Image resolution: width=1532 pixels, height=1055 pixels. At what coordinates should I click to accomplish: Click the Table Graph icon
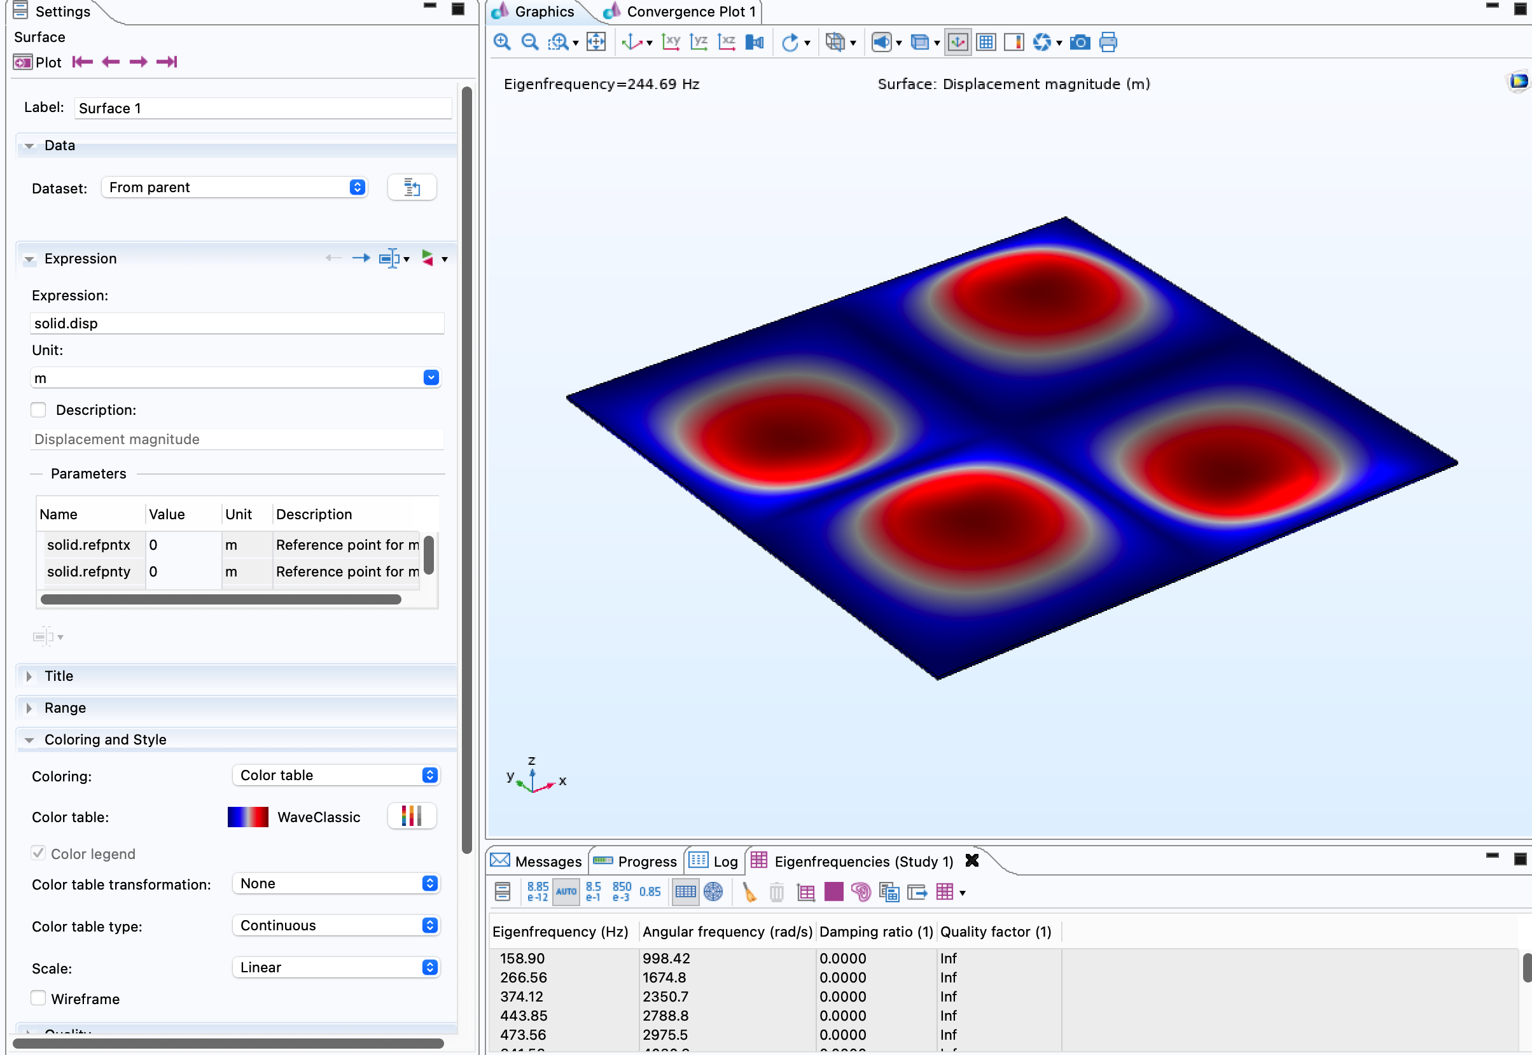(x=805, y=892)
